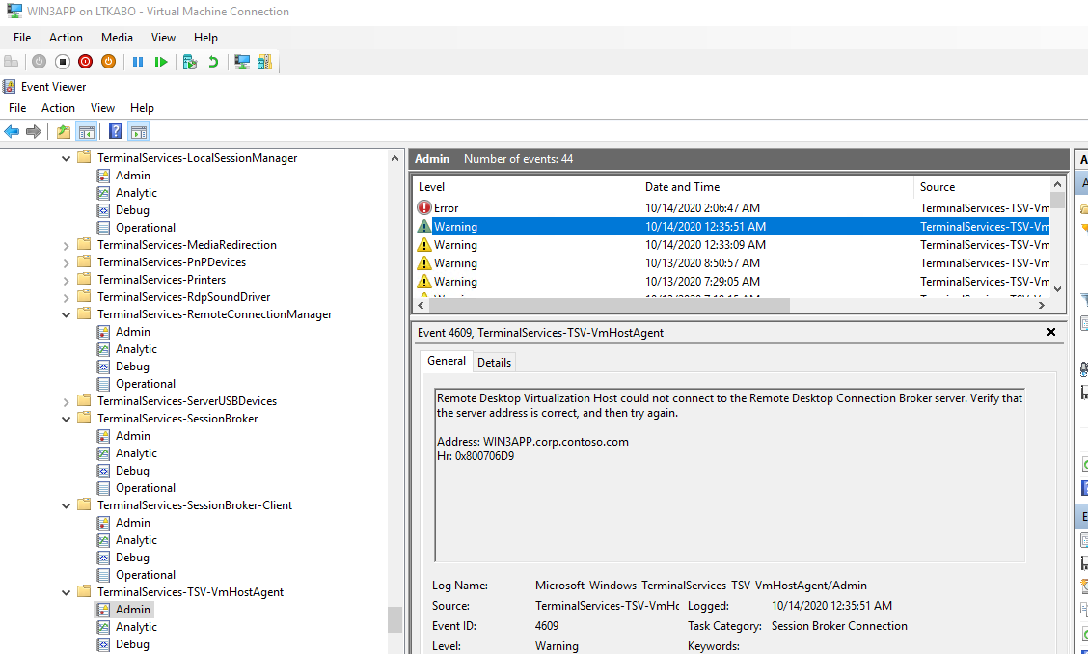Click the green Reset VM button
The height and width of the screenshot is (654, 1088).
(161, 62)
